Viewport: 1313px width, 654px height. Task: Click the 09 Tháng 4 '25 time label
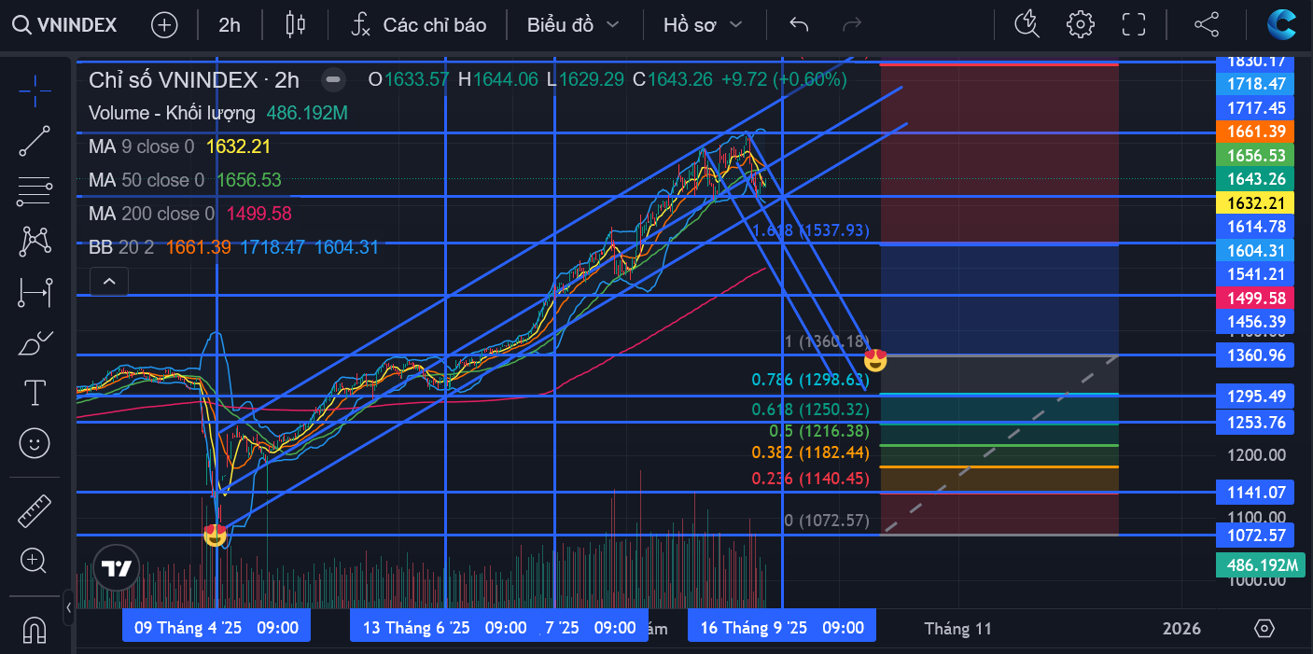(x=217, y=628)
